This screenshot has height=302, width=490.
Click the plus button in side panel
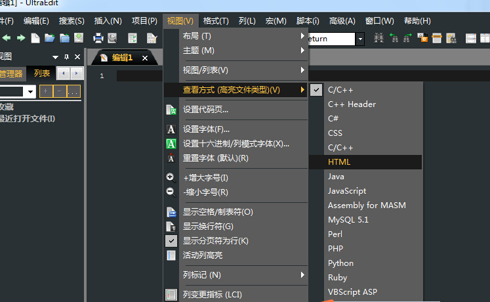[46, 92]
